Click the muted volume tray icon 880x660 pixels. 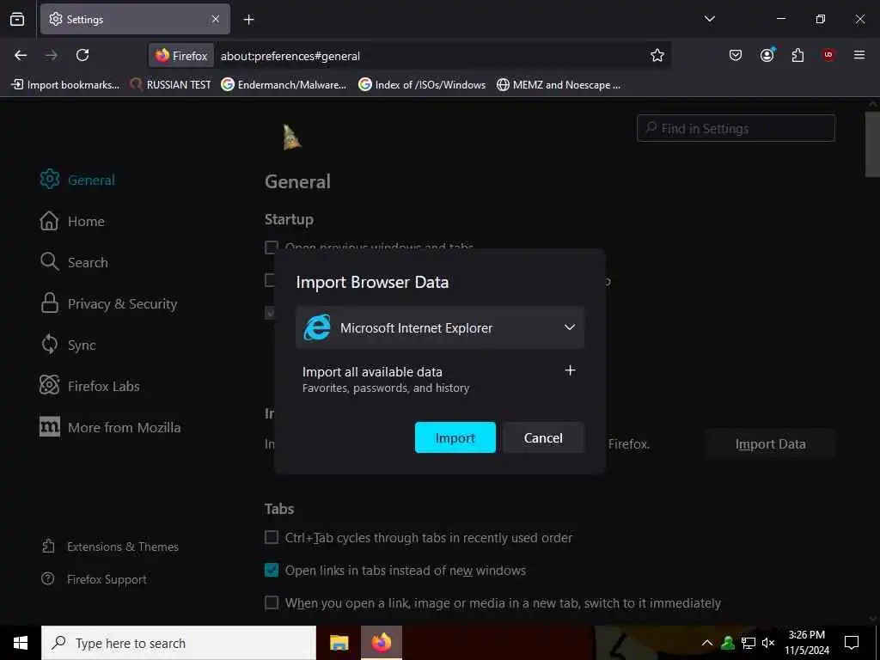[x=768, y=643]
